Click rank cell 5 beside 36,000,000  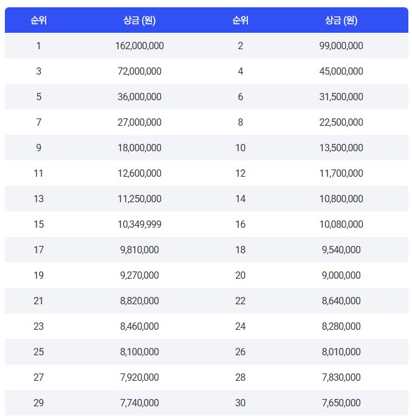[x=38, y=97]
